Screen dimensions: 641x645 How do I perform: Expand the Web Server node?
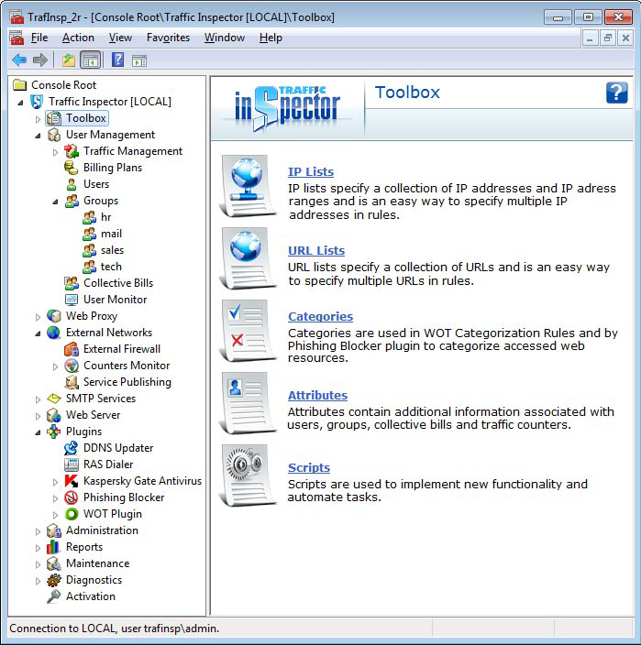tap(38, 416)
